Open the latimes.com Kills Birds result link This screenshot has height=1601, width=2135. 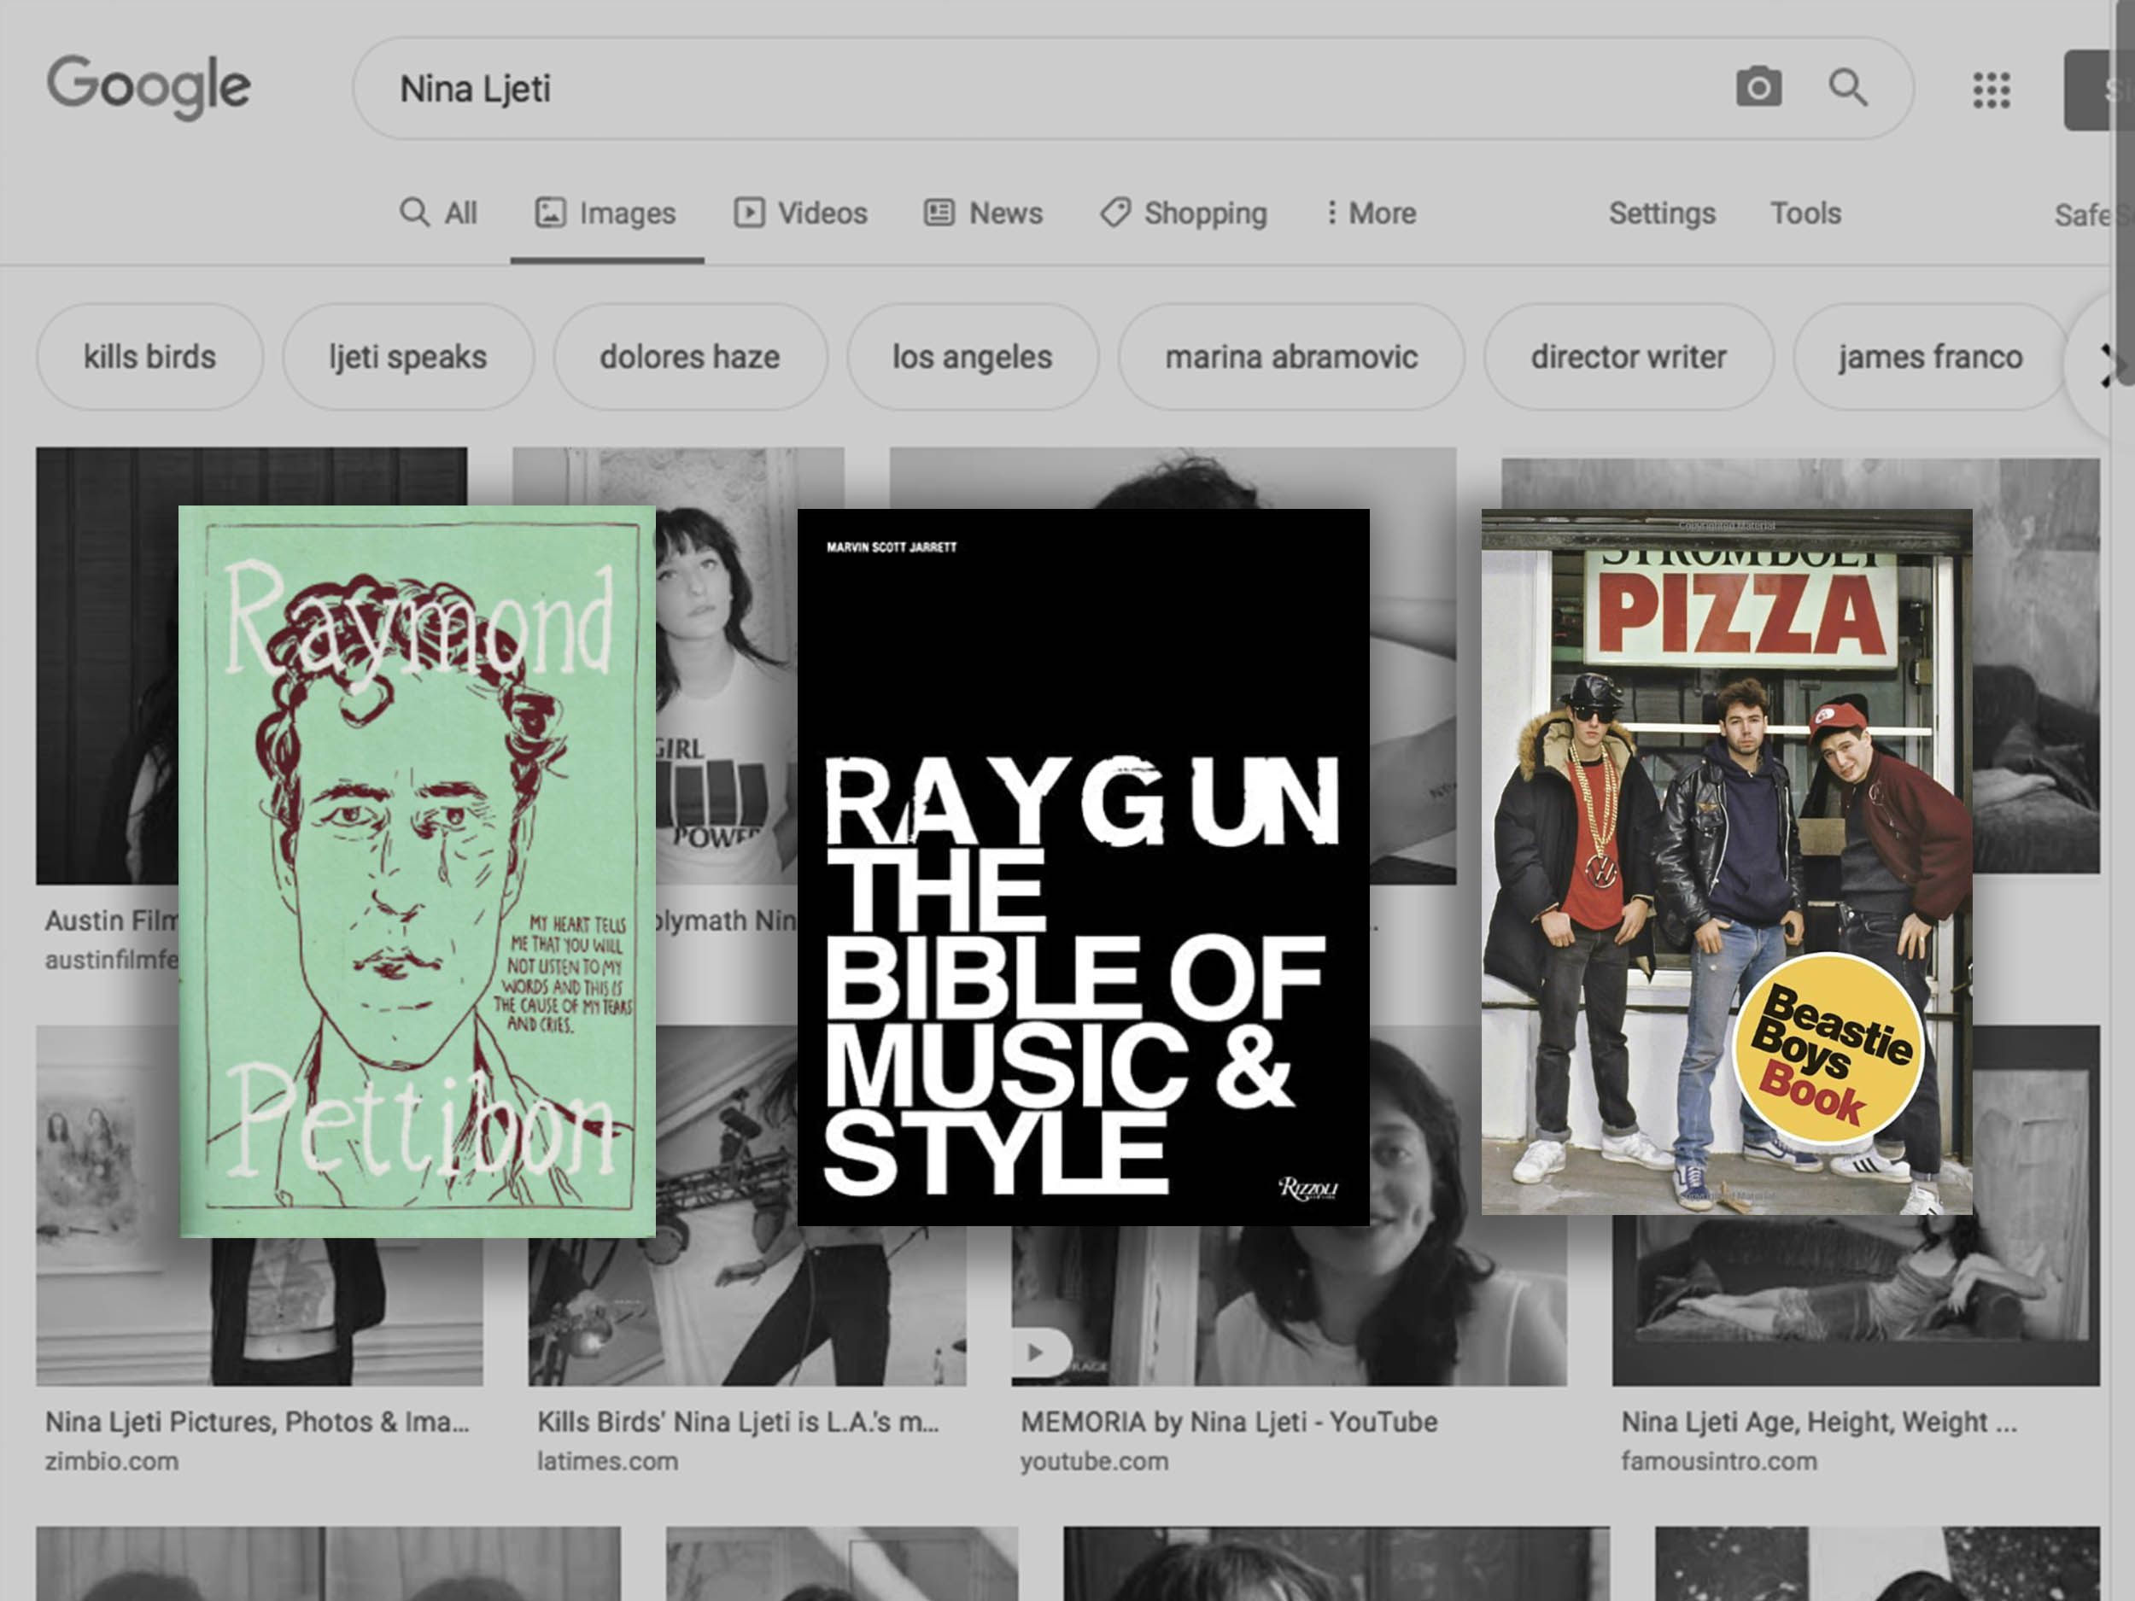coord(737,1422)
